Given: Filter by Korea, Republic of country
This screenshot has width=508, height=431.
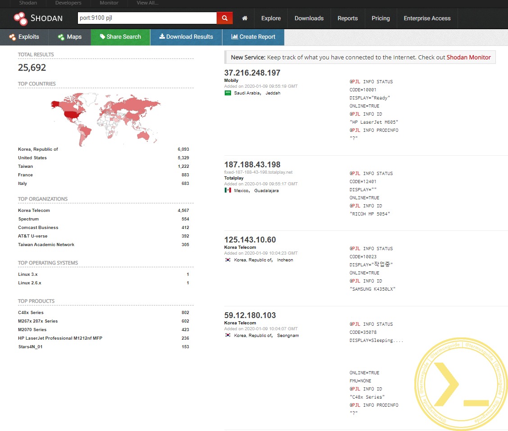Looking at the screenshot, I should click(x=38, y=149).
